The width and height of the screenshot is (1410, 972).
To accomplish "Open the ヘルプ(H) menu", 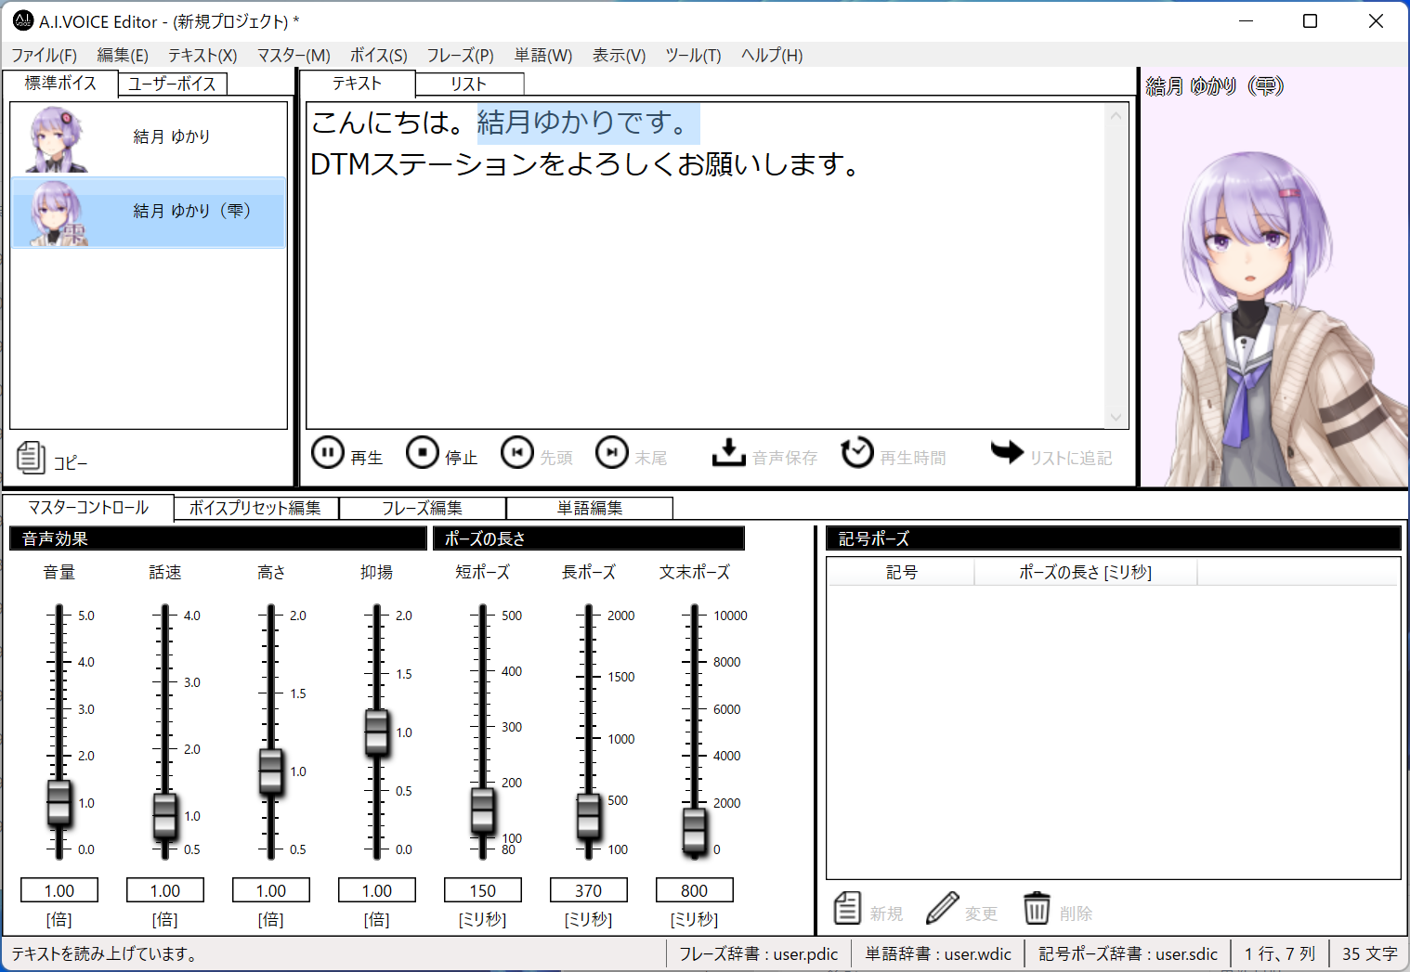I will (772, 56).
